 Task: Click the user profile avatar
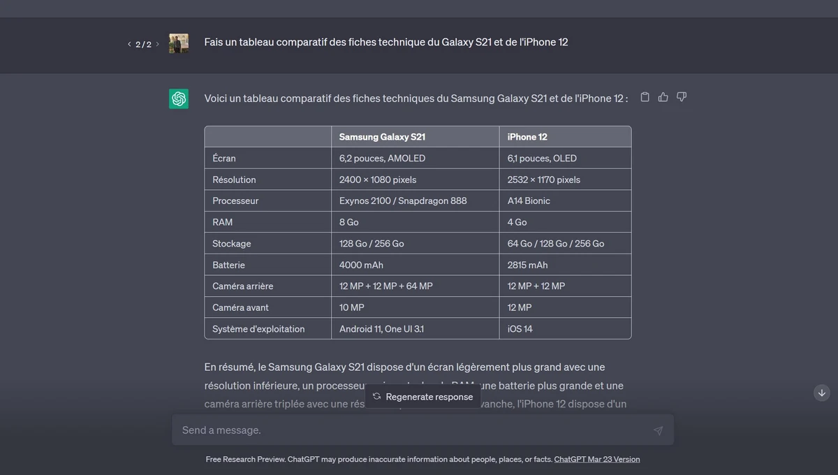coord(179,43)
